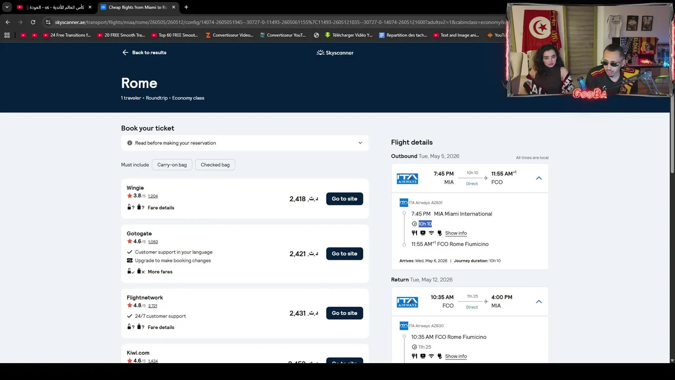Open the tab search dropdown arrow
The width and height of the screenshot is (675, 380).
tap(7, 7)
